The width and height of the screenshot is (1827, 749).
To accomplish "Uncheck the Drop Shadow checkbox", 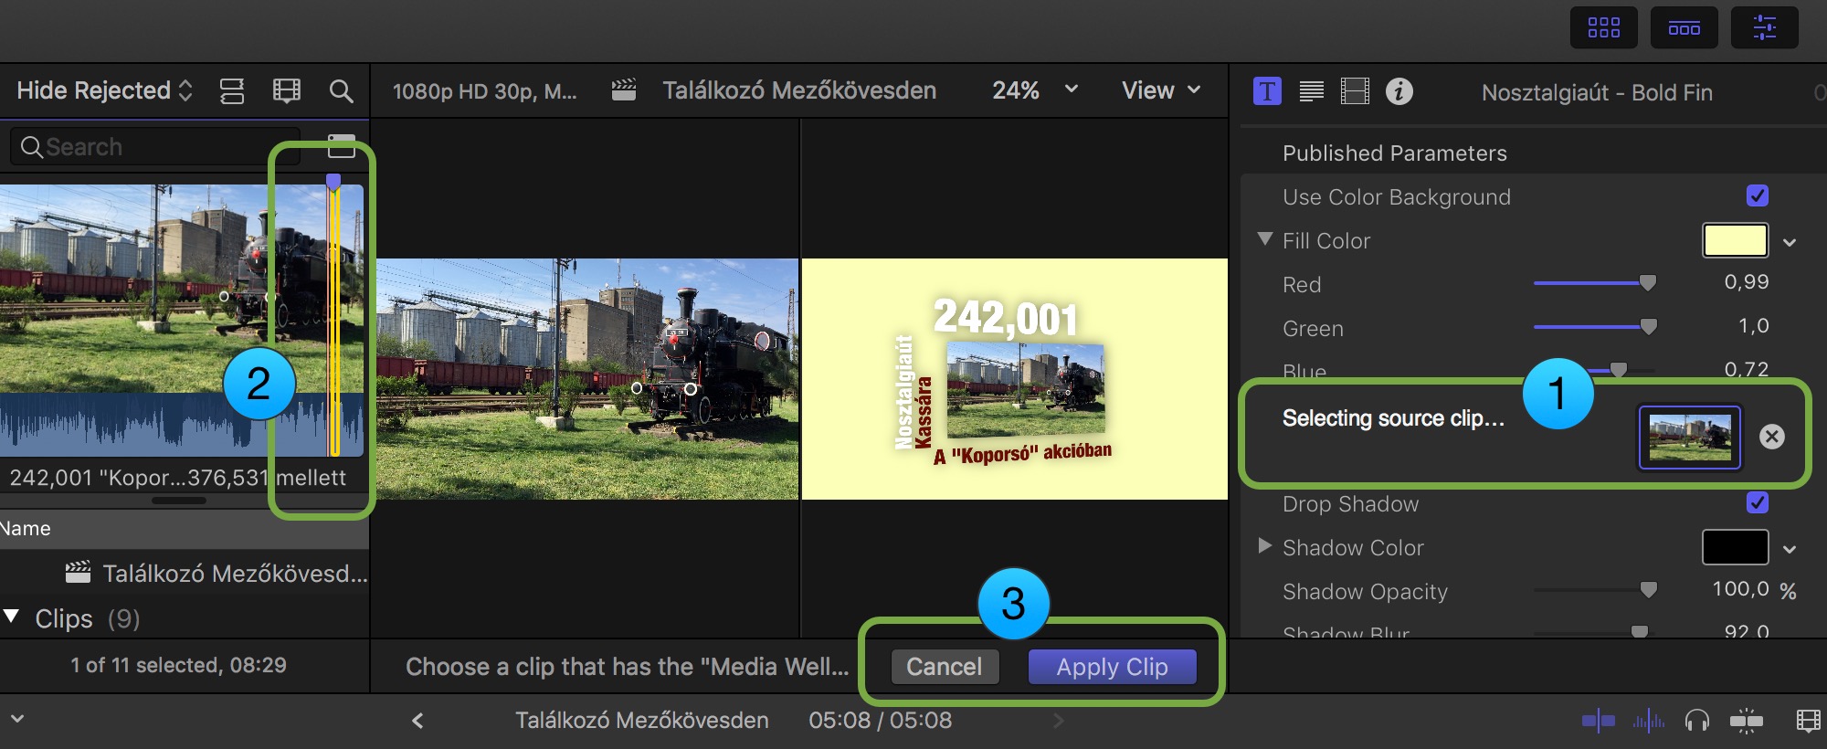I will coord(1757,502).
